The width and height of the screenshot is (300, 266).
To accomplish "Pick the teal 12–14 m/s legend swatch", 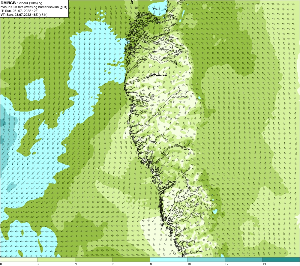I will point(244,259).
